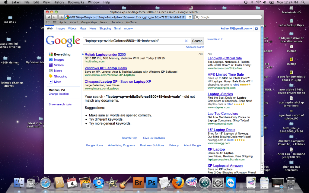Viewport: 309px width, 193px height.
Task: Select the Macintosh HD desktop icon
Action: 291,10
